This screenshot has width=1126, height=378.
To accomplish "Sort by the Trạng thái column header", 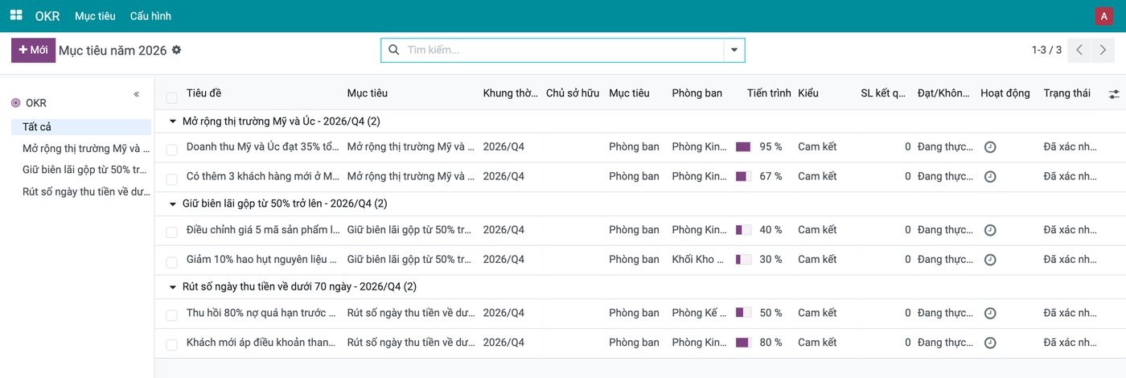I will (x=1067, y=93).
